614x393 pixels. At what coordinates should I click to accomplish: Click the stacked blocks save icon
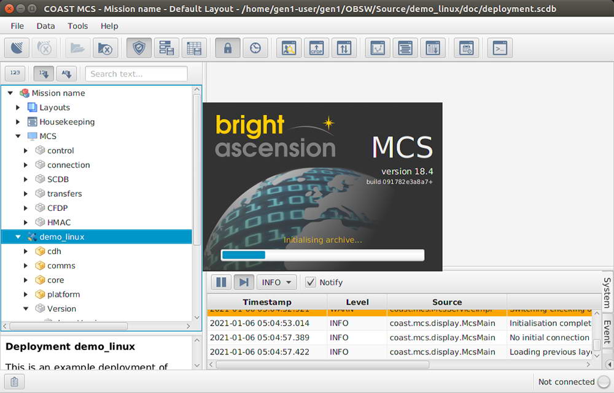[166, 48]
